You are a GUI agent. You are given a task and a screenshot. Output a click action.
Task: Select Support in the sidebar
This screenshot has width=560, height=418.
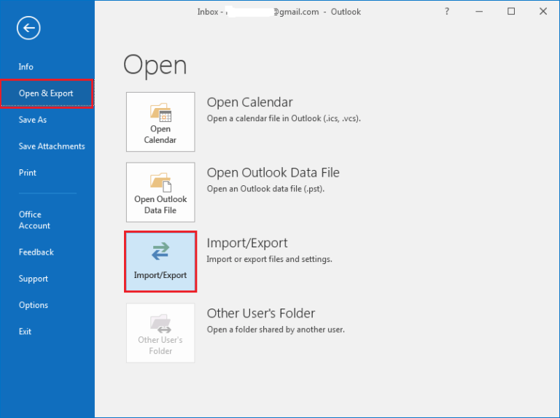tap(34, 279)
